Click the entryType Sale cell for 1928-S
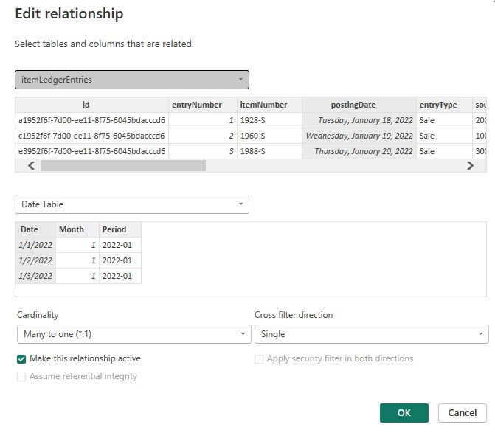Screen dimensions: 495x433 coord(444,120)
